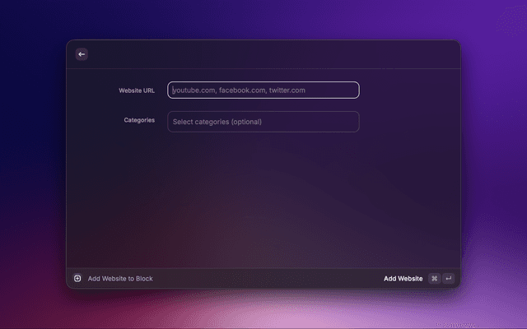Click the plus icon in footer
Viewport: 527px width, 329px height.
point(77,279)
